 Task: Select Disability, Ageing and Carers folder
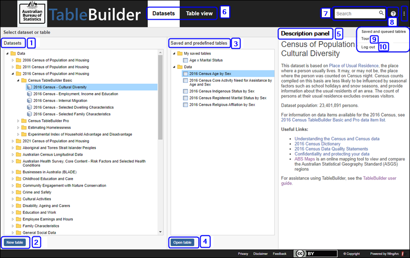tap(46, 206)
